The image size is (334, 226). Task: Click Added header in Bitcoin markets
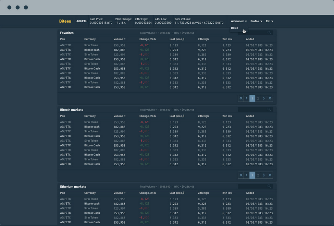(x=250, y=116)
